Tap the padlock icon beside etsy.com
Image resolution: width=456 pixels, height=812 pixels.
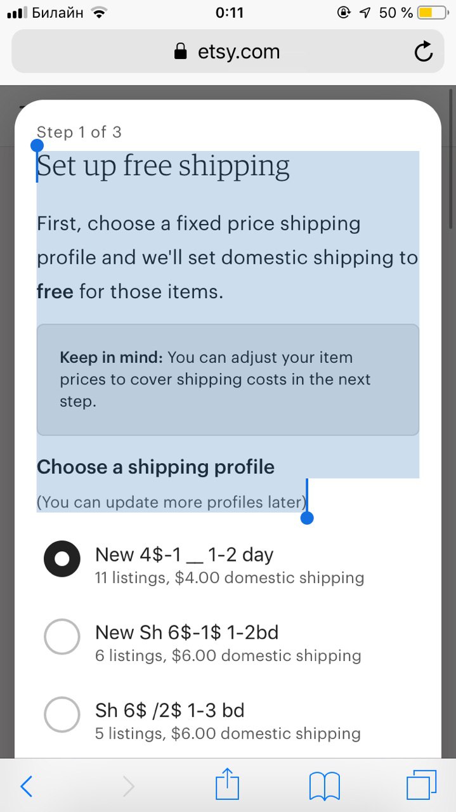[x=181, y=51]
